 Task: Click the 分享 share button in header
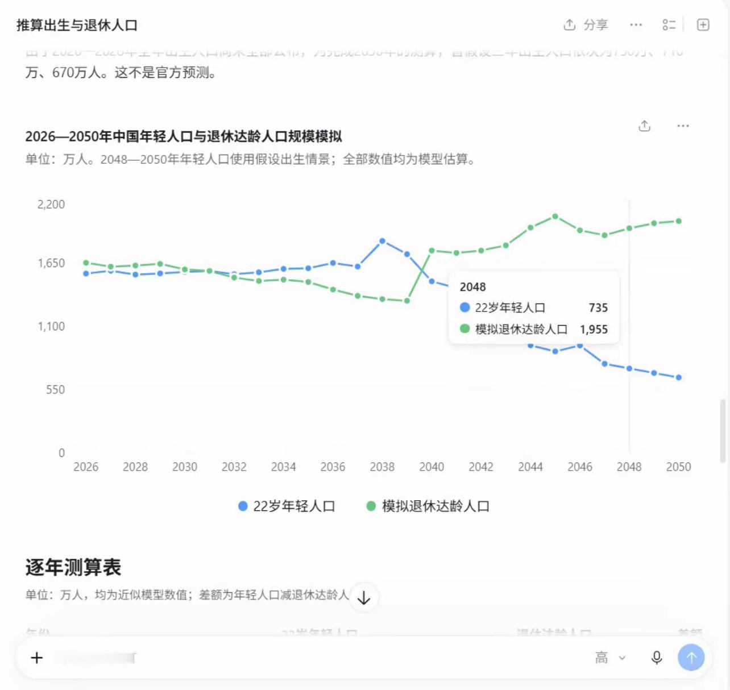(586, 25)
